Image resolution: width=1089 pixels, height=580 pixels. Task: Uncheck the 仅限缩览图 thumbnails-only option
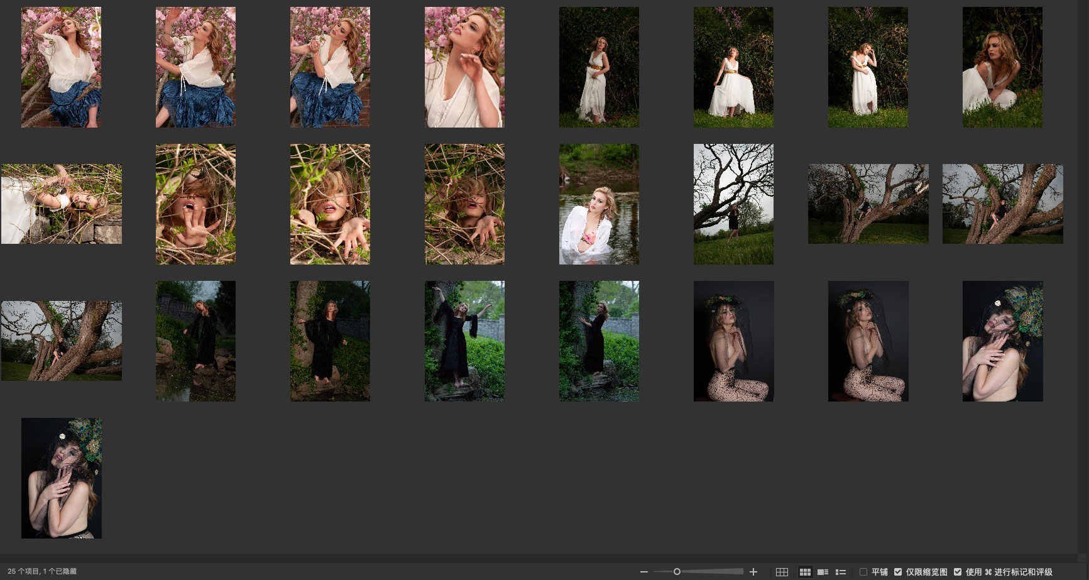899,572
